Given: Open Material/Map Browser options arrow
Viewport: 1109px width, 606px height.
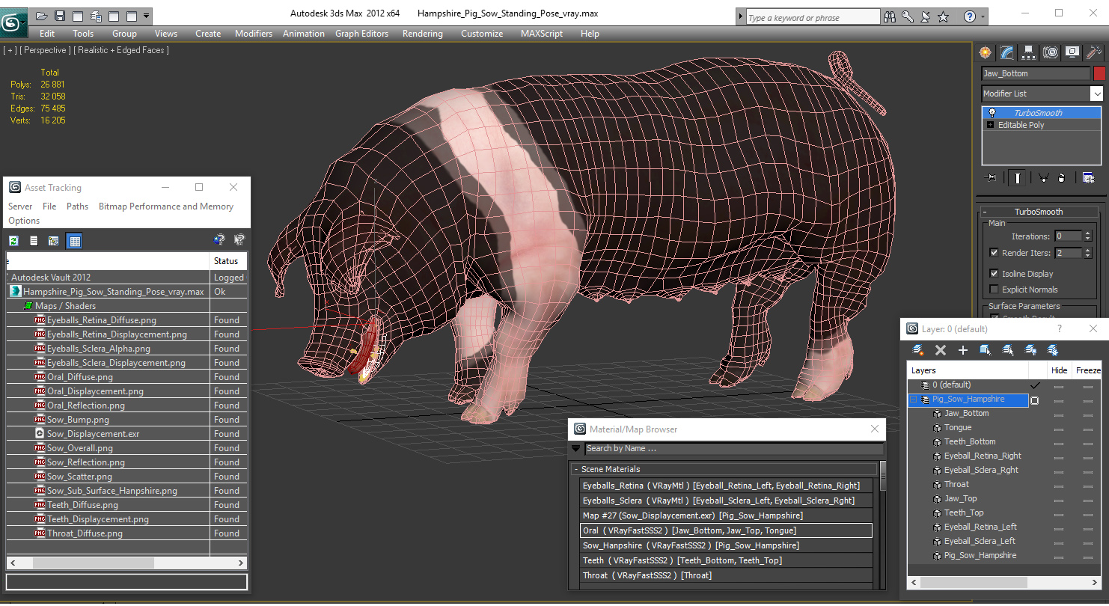Looking at the screenshot, I should [x=575, y=448].
